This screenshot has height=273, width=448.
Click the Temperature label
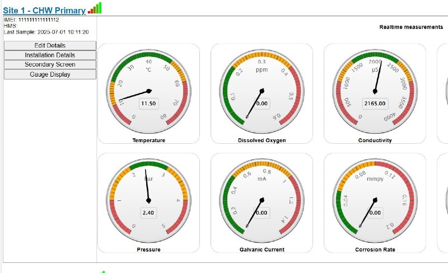pyautogui.click(x=148, y=140)
